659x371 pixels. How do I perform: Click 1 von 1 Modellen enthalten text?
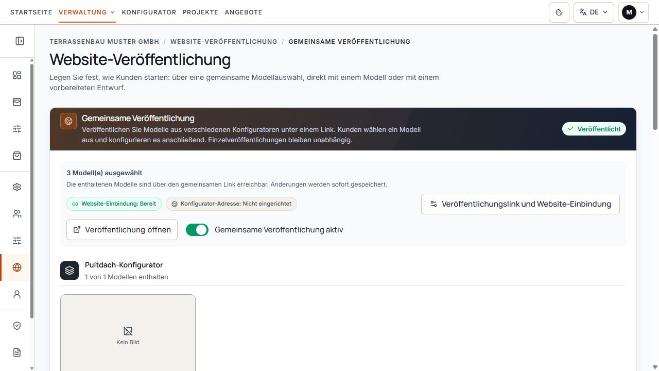tap(127, 277)
